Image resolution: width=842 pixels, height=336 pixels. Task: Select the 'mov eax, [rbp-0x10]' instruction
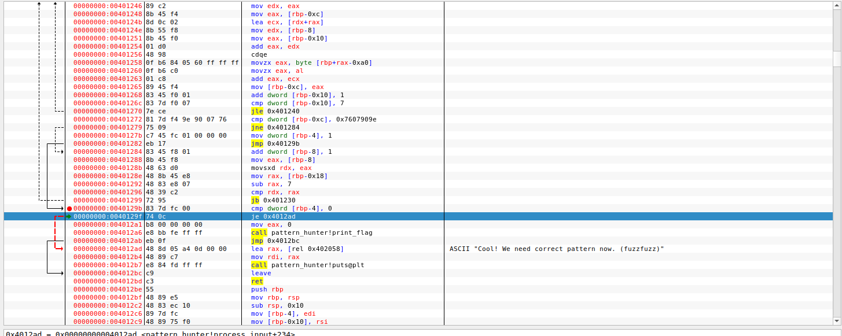click(x=289, y=38)
